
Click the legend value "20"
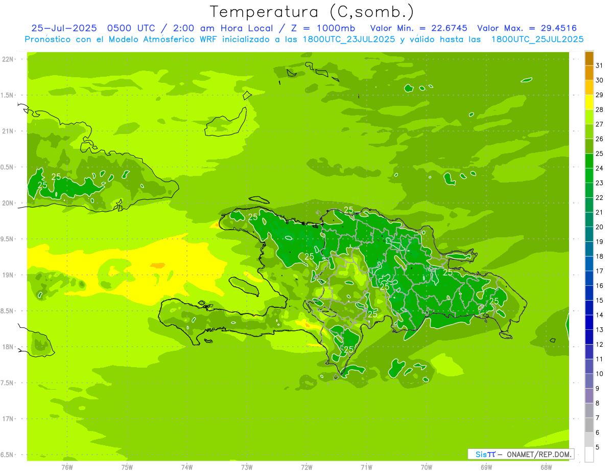click(x=600, y=227)
